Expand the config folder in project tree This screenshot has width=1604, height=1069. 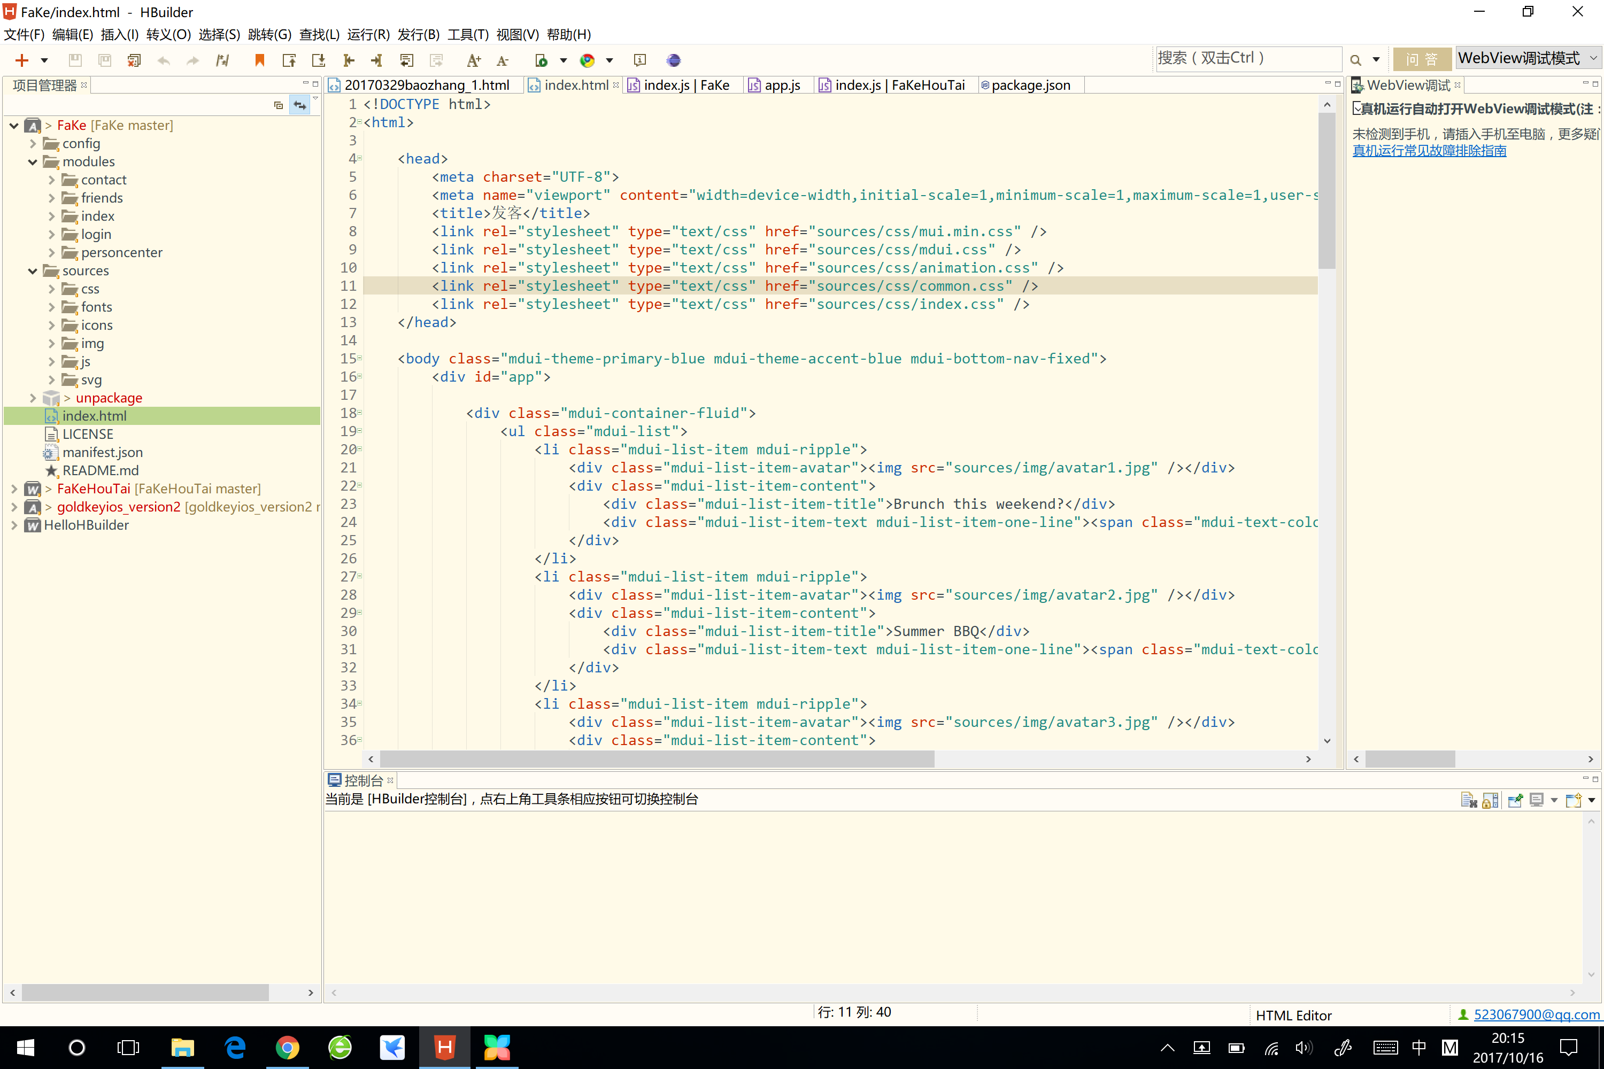pyautogui.click(x=33, y=144)
